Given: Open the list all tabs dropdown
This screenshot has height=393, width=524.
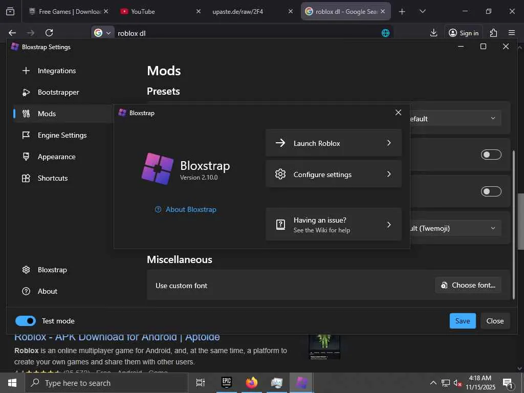Looking at the screenshot, I should click(x=422, y=11).
